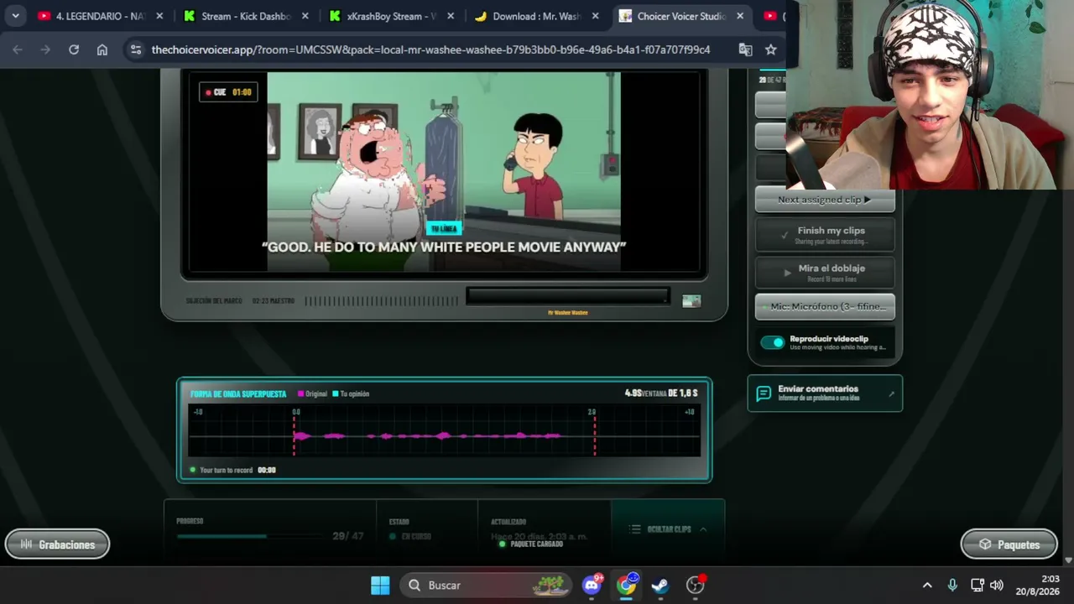
Task: Close the Choicer Voicer Studio tab
Action: point(740,16)
